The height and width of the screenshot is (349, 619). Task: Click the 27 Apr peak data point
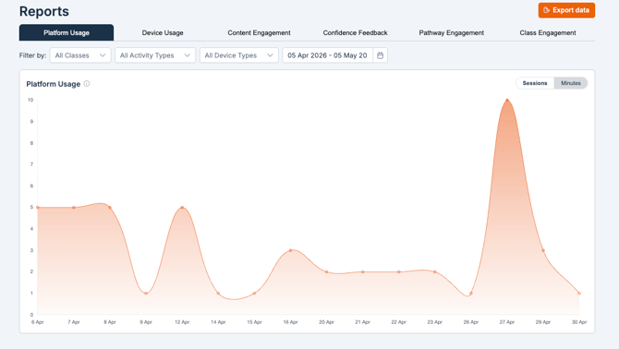pos(507,100)
